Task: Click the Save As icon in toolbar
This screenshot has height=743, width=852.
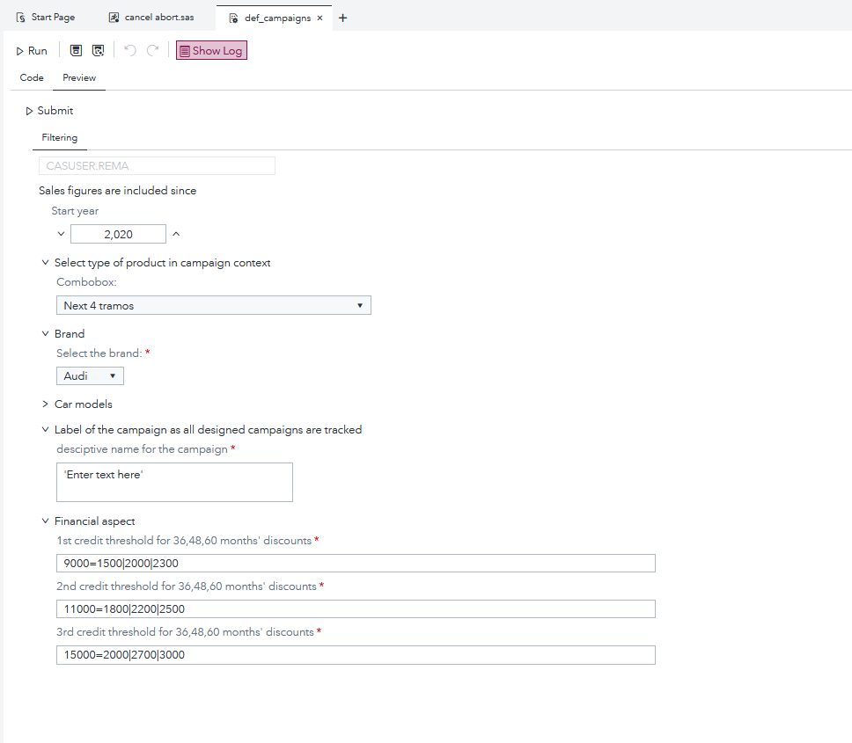Action: point(99,51)
